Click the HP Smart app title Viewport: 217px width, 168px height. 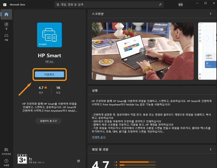[x=49, y=56]
